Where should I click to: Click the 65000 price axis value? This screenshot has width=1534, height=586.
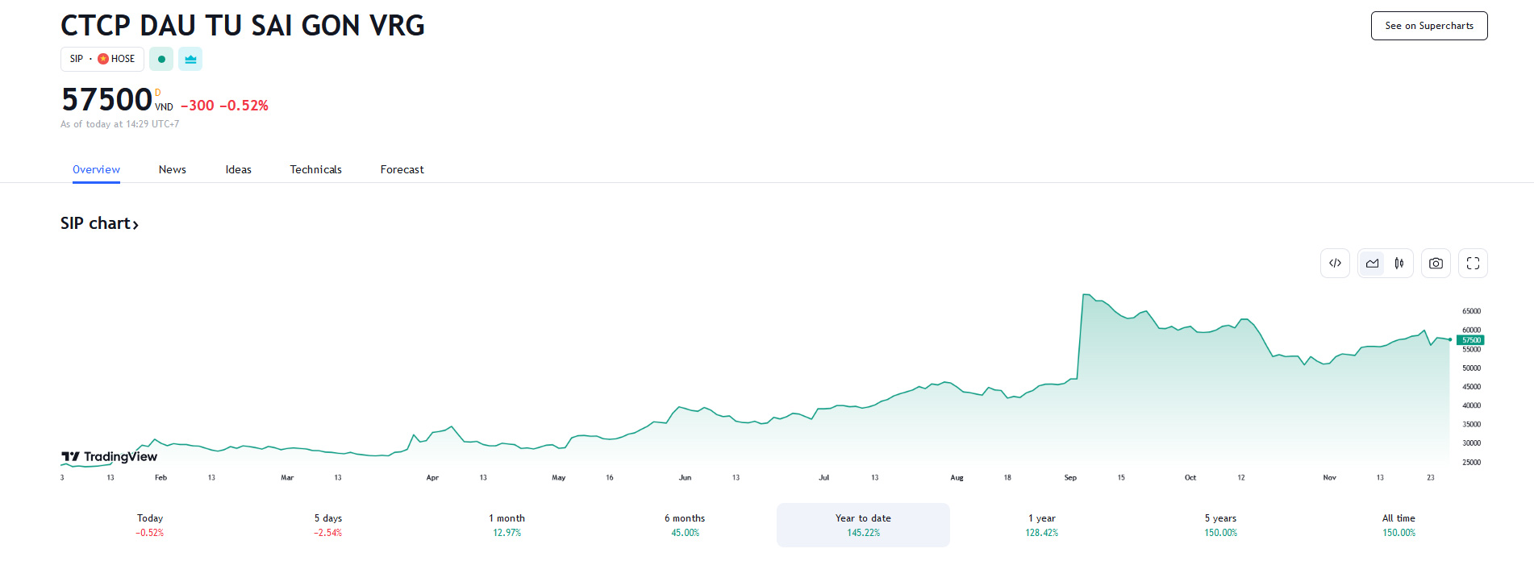(1471, 311)
